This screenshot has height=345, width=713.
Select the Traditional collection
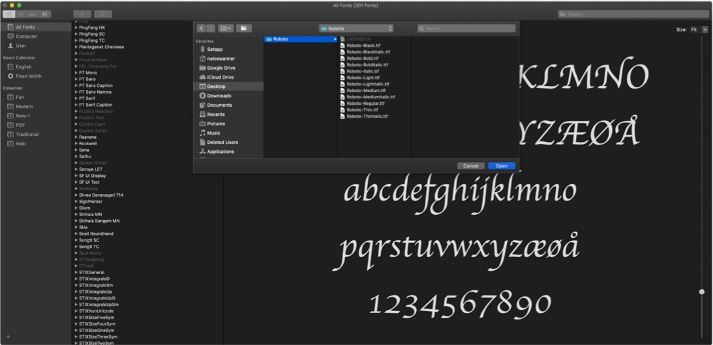[27, 134]
